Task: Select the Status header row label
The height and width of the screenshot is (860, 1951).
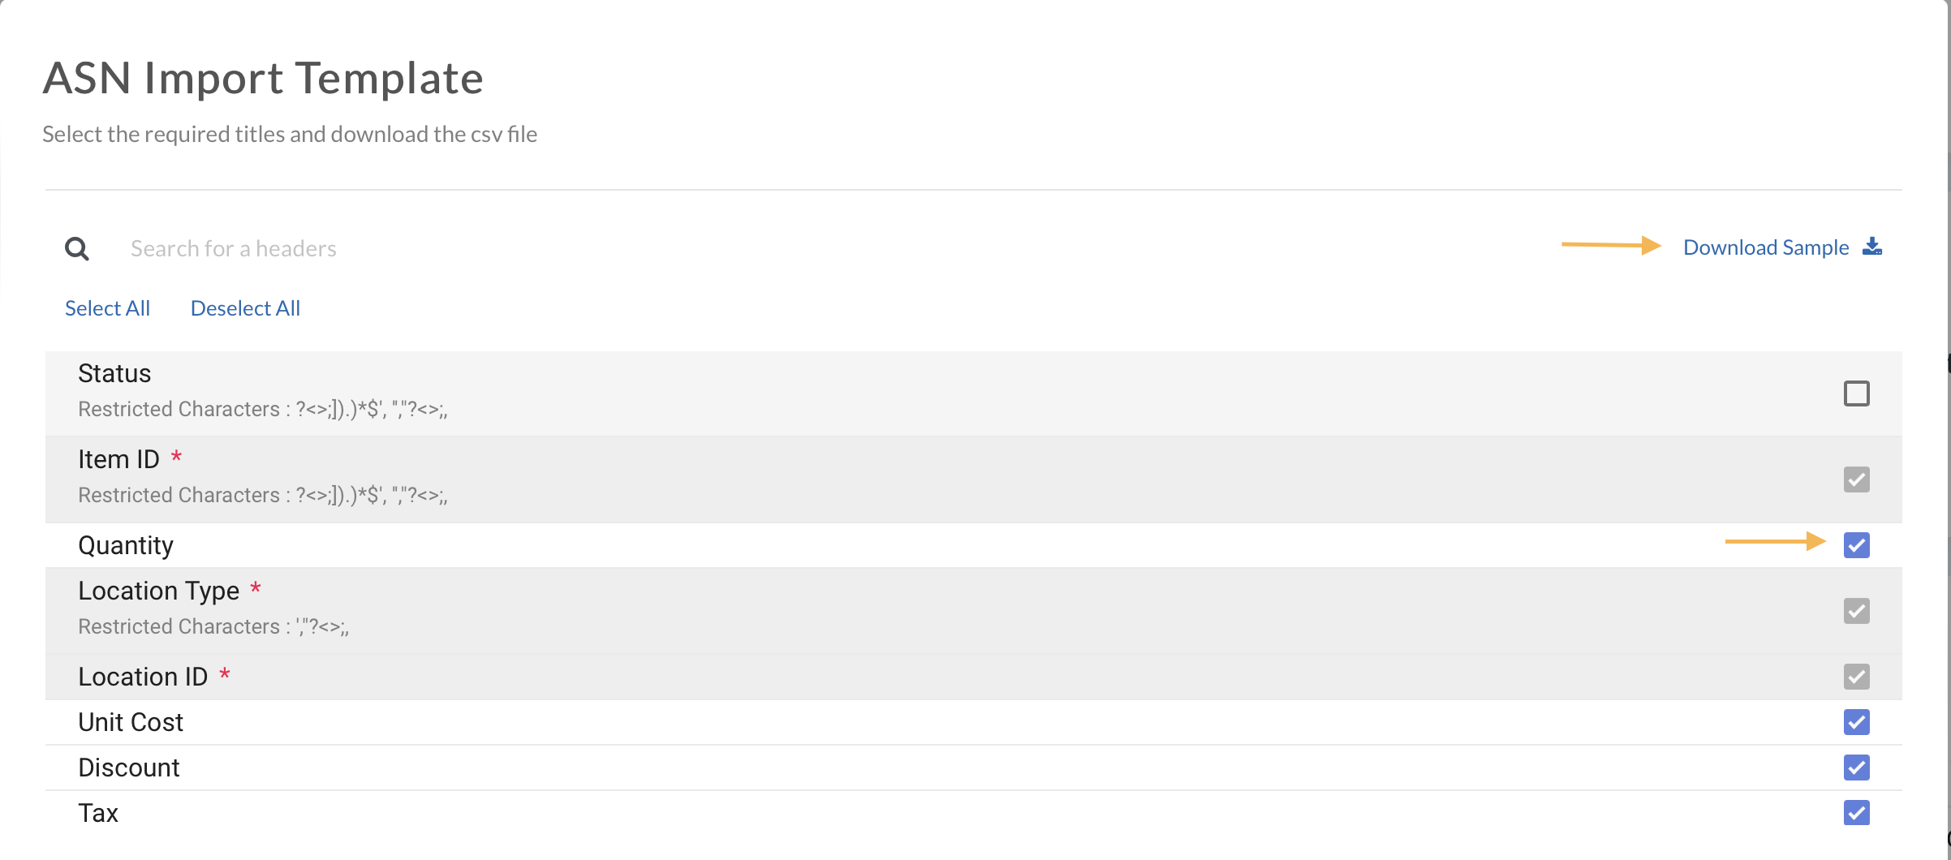Action: (x=114, y=373)
